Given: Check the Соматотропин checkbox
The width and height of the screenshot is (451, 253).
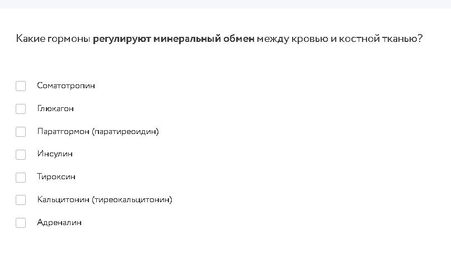Looking at the screenshot, I should pyautogui.click(x=21, y=86).
